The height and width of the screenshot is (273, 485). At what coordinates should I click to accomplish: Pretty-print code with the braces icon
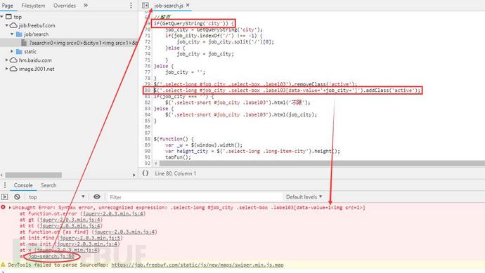[145, 173]
